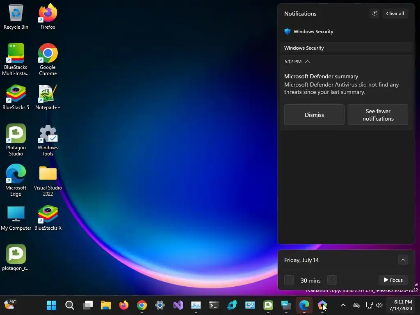
Task: Open taskbar Search
Action: pos(70,305)
